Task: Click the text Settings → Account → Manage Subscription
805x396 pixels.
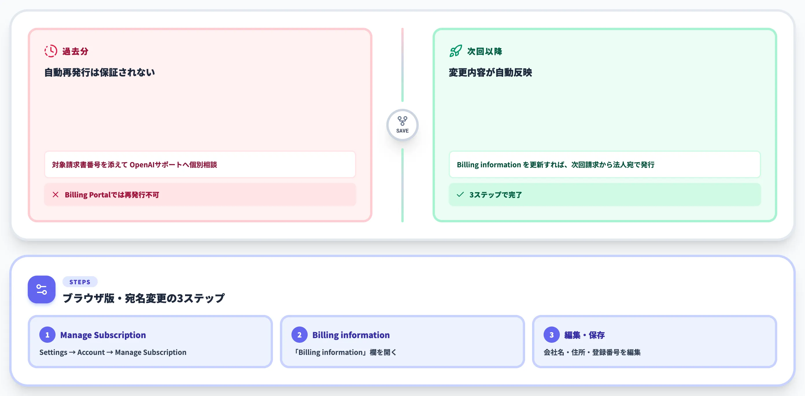Action: pos(113,352)
